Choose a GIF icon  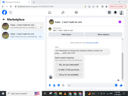pyautogui.click(x=63, y=85)
